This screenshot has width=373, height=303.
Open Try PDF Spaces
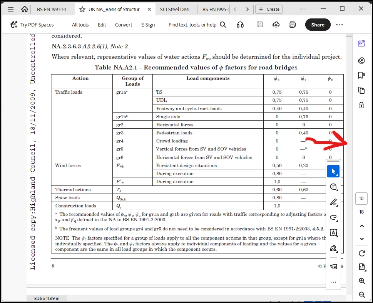pyautogui.click(x=32, y=25)
